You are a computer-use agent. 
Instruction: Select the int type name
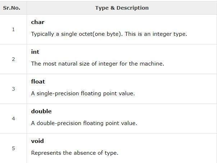click(x=35, y=52)
